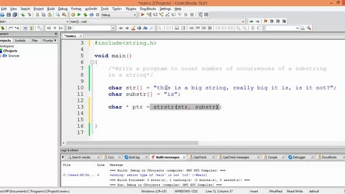This screenshot has width=345, height=194.
Task: Switch to the Build log tab
Action: click(134, 157)
